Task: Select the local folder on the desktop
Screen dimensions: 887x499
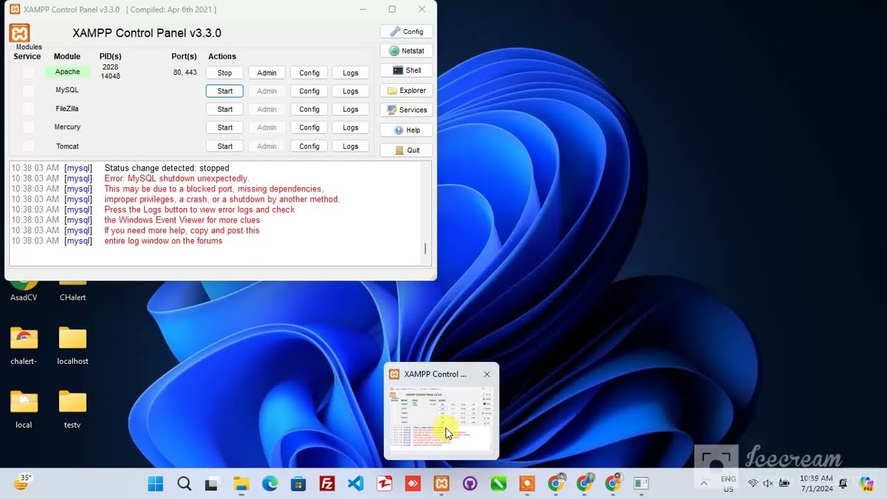Action: tap(24, 409)
